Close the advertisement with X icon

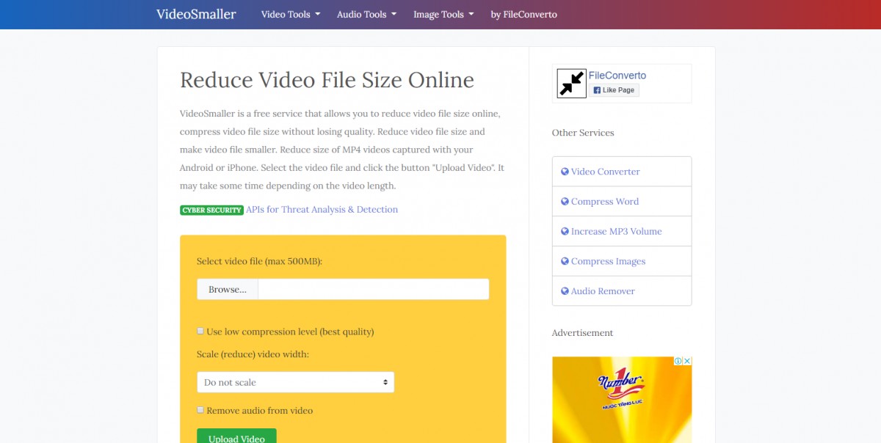pos(688,361)
